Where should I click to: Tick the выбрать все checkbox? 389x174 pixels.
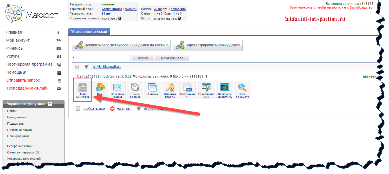click(x=78, y=109)
